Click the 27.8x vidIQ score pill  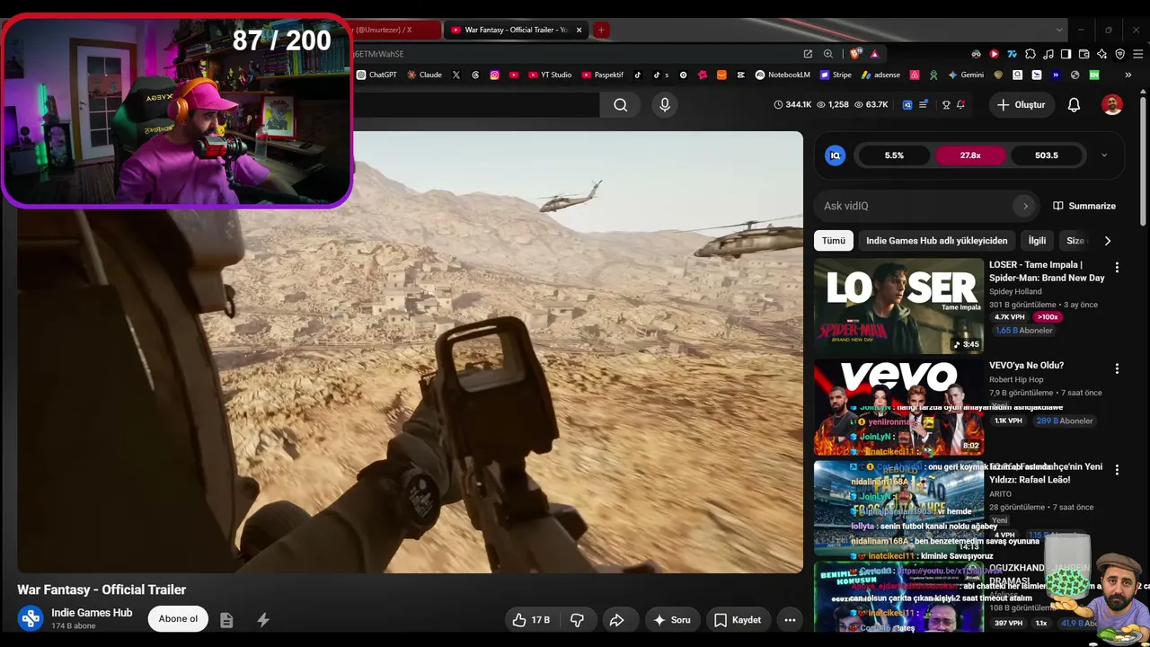click(970, 155)
